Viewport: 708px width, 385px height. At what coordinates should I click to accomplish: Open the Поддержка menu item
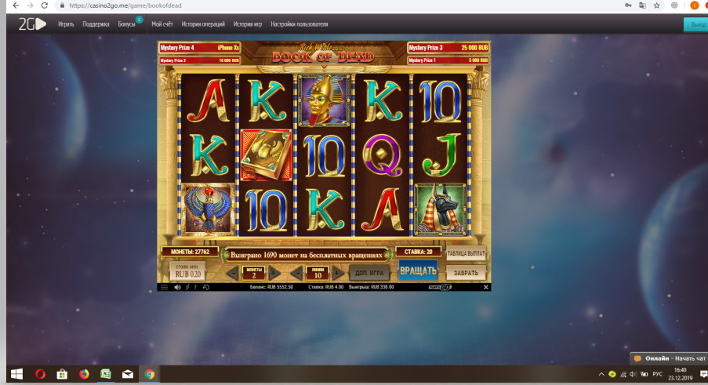[96, 24]
